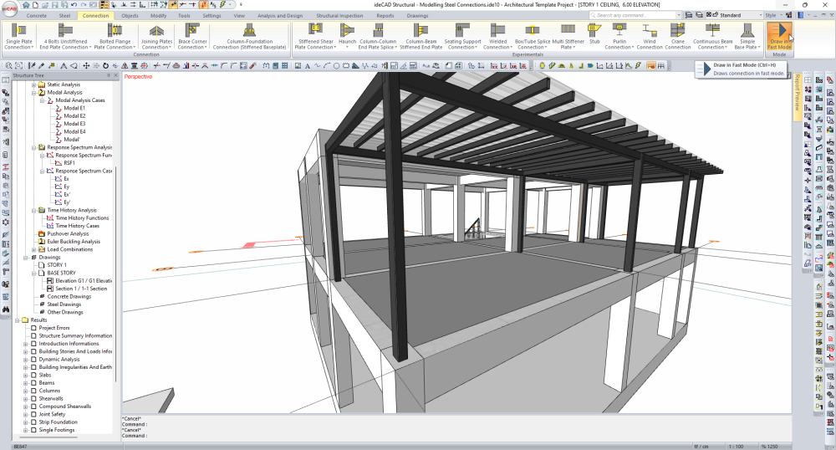Screen dimensions: 836x450
Task: Open the Analysis and Design tab
Action: [279, 15]
